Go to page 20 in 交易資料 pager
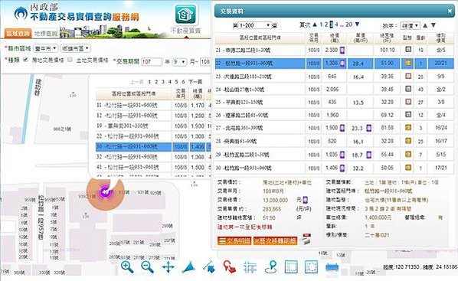The image size is (458, 281). (348, 25)
